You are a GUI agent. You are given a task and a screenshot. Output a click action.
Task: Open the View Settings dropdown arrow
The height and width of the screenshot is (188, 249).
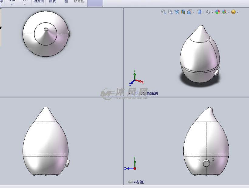(237, 12)
